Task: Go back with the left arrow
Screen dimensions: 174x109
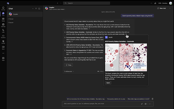Action: [x=58, y=3]
